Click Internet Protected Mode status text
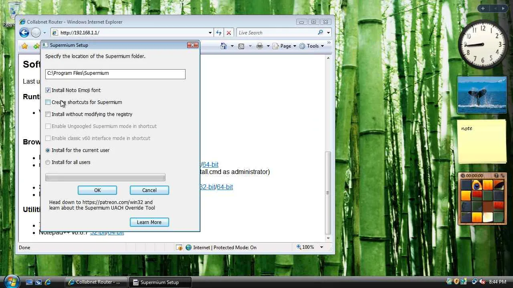513x288 pixels. click(x=225, y=248)
